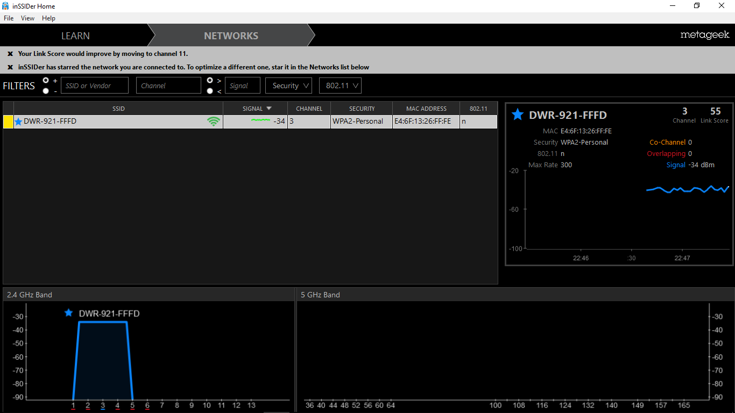
Task: Click channel 6 on the 2.4 GHz axis
Action: click(147, 405)
